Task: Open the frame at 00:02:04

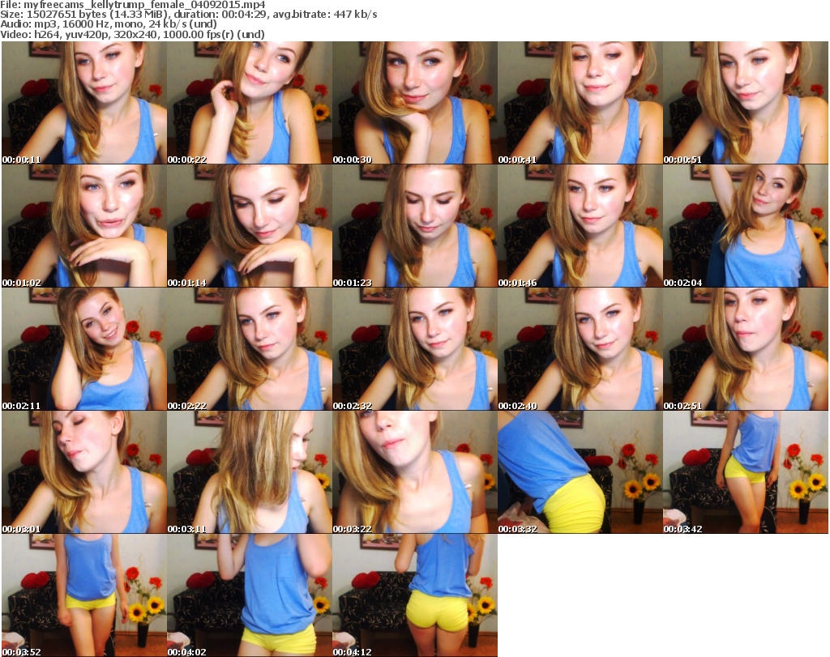Action: click(746, 226)
